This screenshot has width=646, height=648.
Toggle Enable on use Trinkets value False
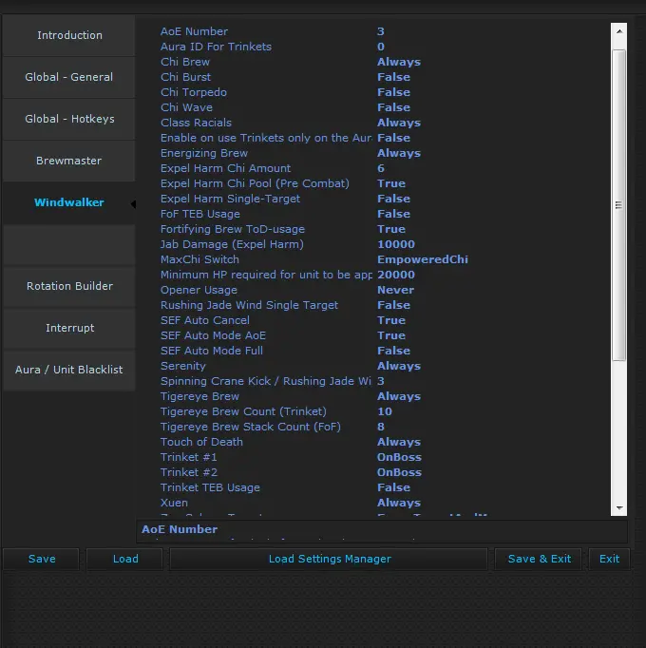pyautogui.click(x=393, y=138)
